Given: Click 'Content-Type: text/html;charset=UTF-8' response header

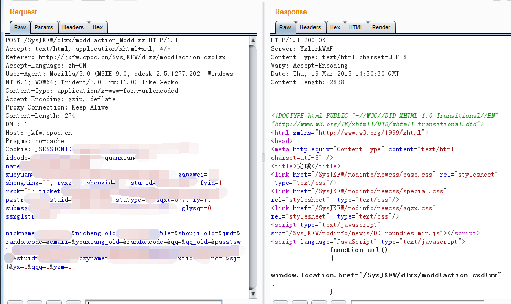Looking at the screenshot, I should coord(339,57).
